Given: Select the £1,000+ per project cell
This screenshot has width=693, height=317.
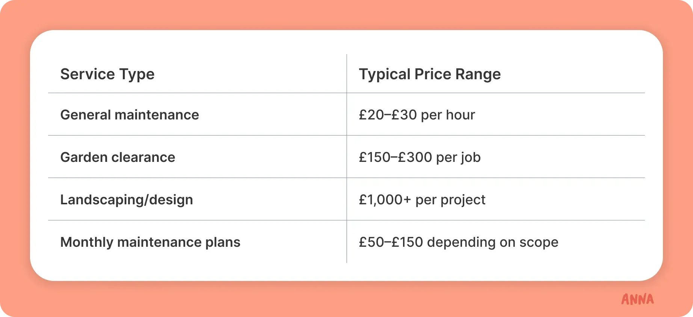Looking at the screenshot, I should click(422, 200).
